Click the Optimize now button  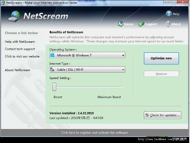[x=161, y=58]
